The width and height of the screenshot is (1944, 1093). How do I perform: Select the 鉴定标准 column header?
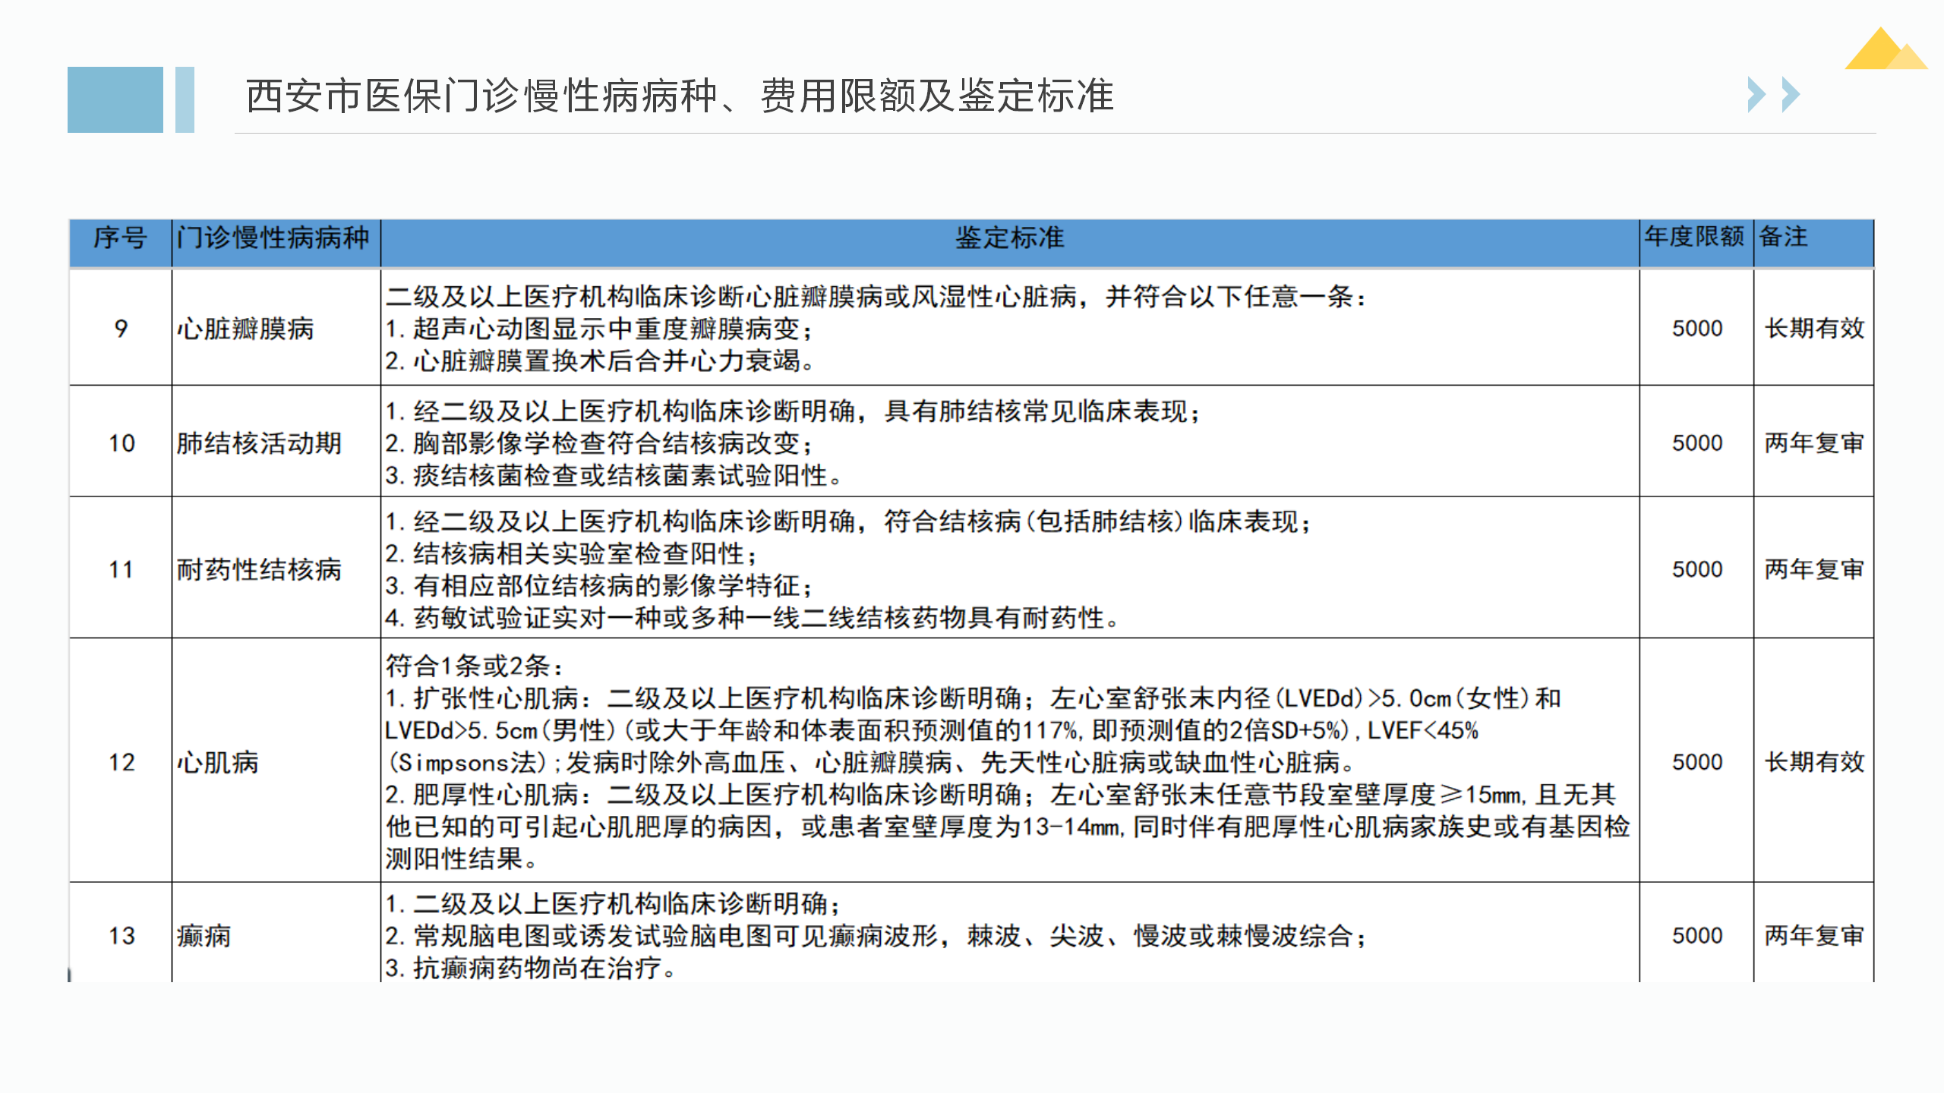[1009, 238]
